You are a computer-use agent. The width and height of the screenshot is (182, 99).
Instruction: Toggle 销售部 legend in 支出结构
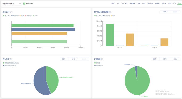point(97,63)
